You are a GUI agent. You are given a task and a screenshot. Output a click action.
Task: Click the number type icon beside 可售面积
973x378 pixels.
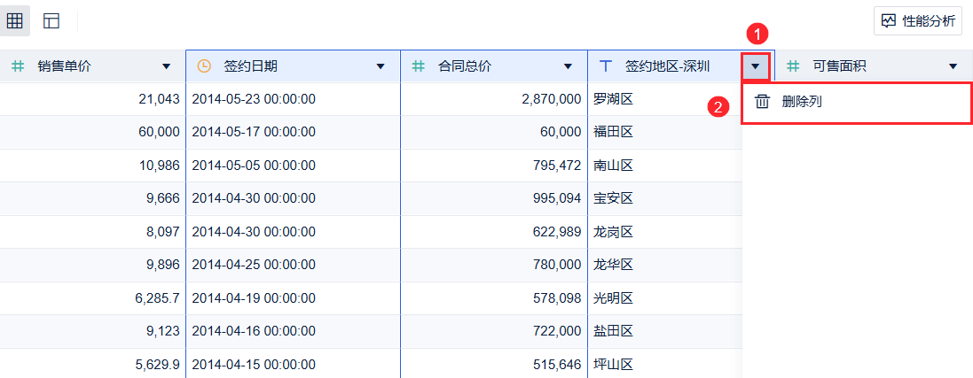[x=794, y=66]
